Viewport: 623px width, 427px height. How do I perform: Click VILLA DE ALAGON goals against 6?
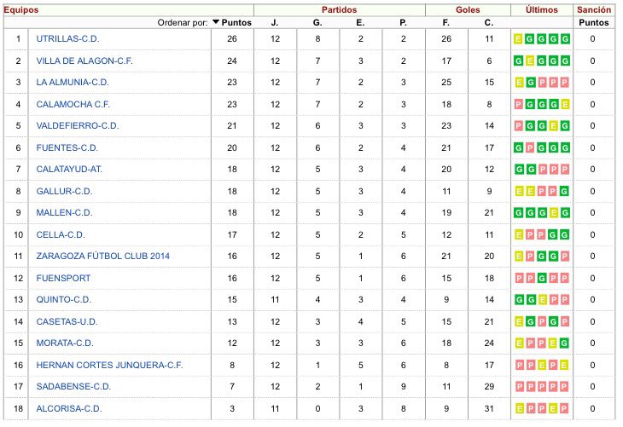[489, 61]
